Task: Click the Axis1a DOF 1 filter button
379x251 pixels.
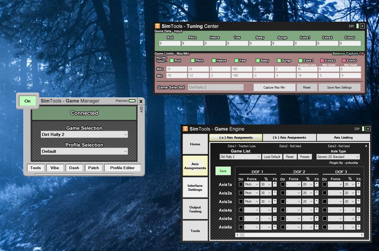Action: 275,184
